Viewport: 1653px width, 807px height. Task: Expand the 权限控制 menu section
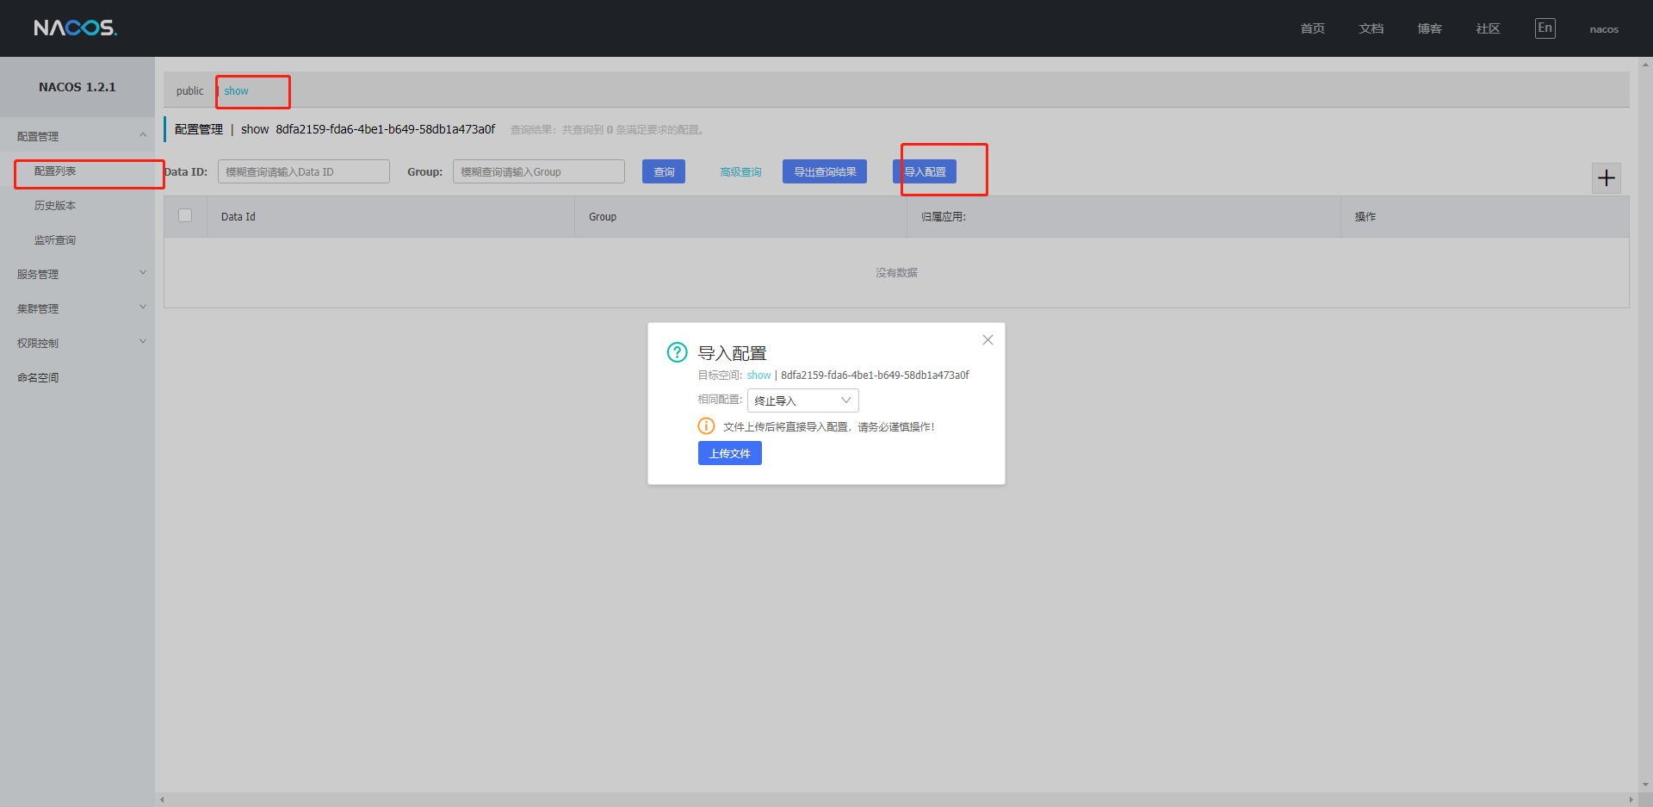pos(77,343)
